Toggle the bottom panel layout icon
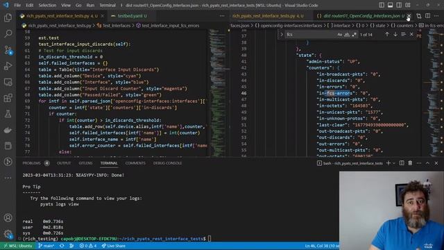The image size is (444, 250). (390, 5)
